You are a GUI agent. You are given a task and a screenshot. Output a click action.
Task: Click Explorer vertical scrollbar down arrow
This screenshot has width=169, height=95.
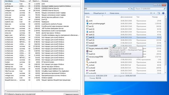165,73
